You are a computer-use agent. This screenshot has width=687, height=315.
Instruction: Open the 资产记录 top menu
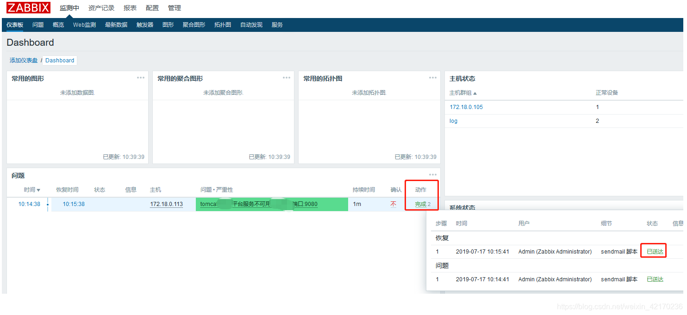[101, 8]
